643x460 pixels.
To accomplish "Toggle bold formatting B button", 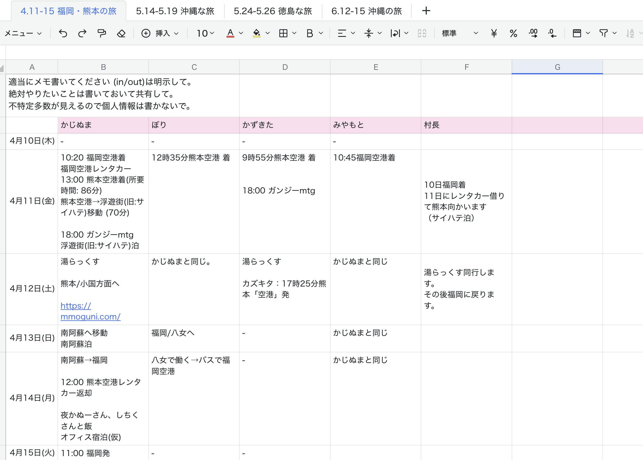I will (309, 33).
